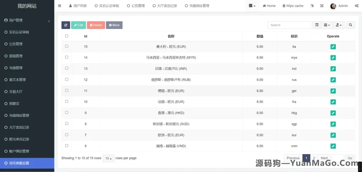Click the page number jump input box
The image size is (362, 172).
pyautogui.click(x=338, y=158)
